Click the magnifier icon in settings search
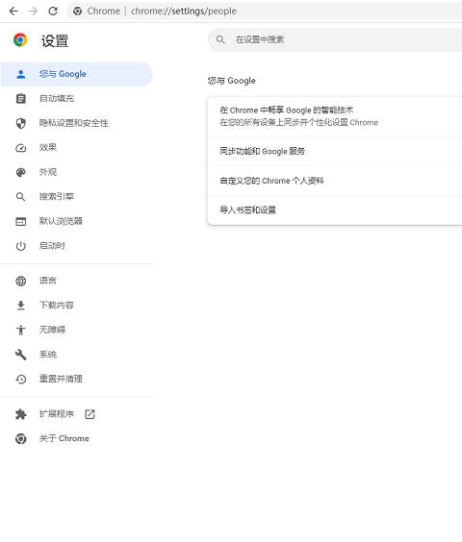Viewport: 462px width, 542px height. 220,39
